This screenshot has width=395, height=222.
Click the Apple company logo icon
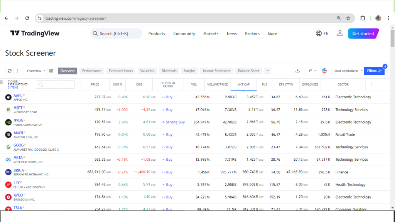(x=8, y=97)
